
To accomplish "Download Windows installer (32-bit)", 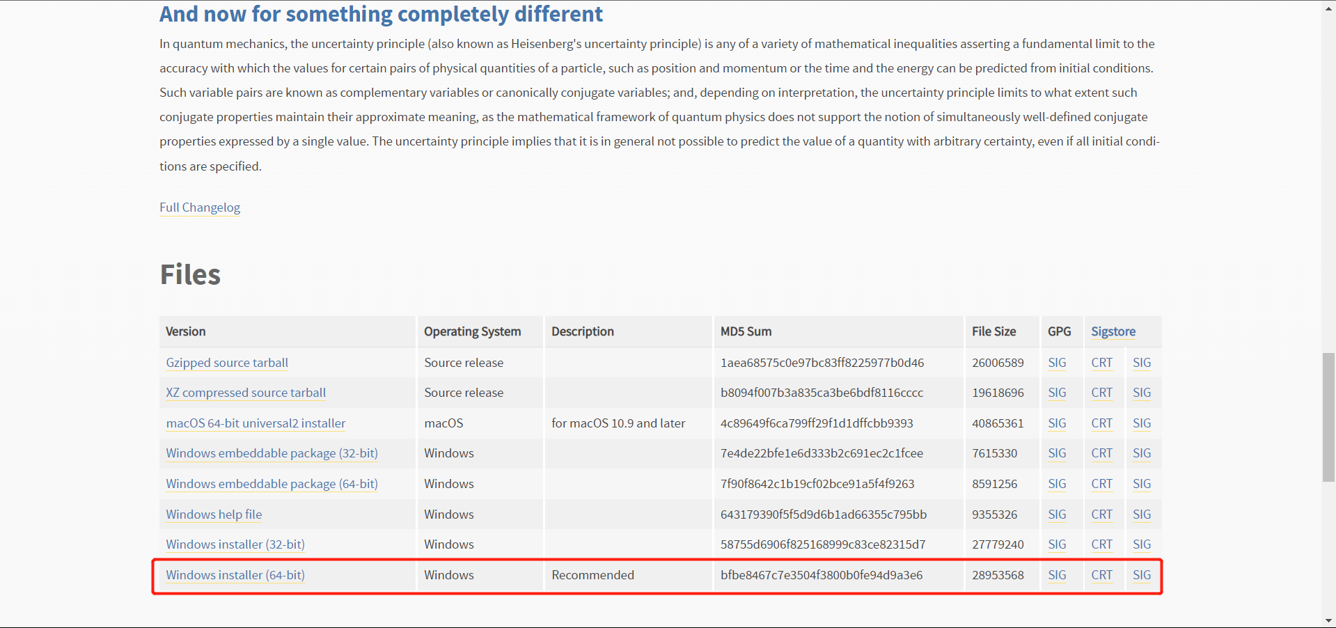I will [235, 544].
